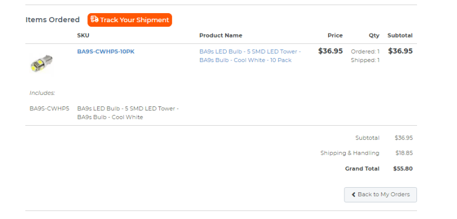This screenshot has height=219, width=457.
Task: Click the left chevron icon in Back to My Orders
Action: [354, 195]
